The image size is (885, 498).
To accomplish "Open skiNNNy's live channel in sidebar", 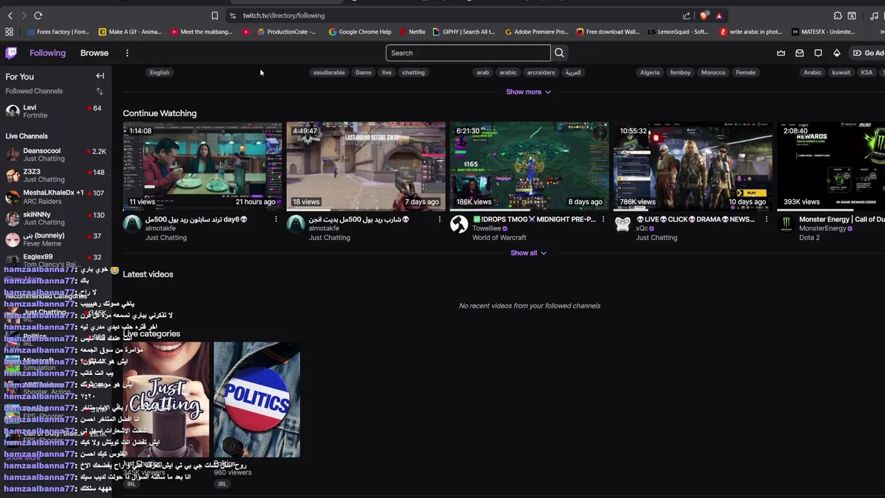I will point(55,219).
